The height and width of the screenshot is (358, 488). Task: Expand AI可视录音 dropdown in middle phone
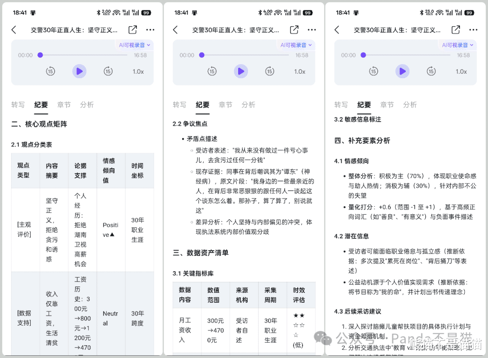pyautogui.click(x=296, y=45)
